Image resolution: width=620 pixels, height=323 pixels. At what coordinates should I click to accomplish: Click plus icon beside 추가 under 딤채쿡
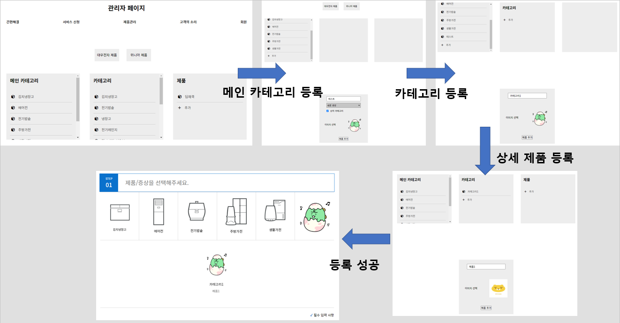tap(180, 108)
